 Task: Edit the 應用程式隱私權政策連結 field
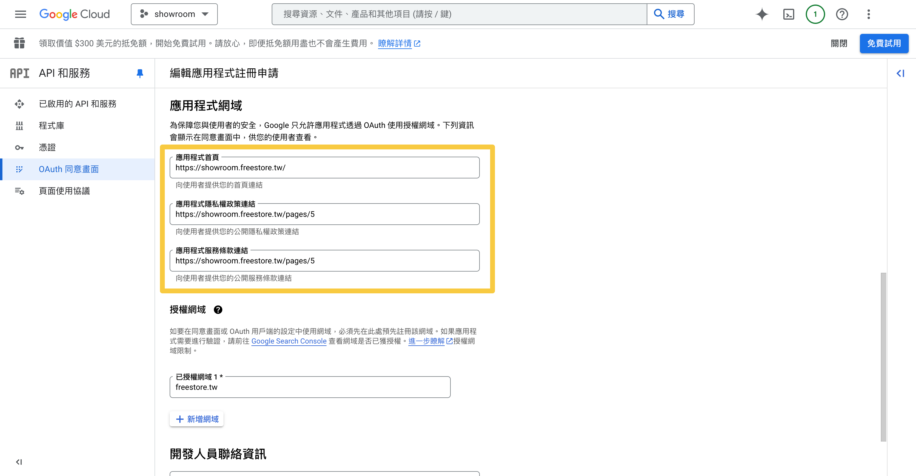tap(324, 214)
